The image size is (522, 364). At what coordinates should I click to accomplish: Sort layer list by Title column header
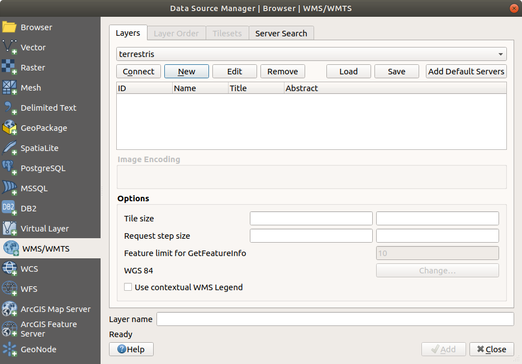[255, 88]
